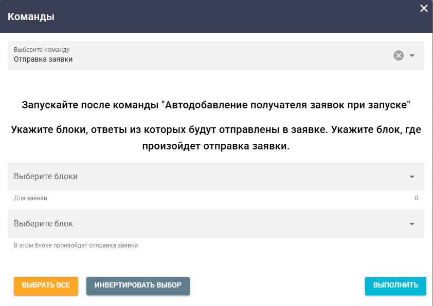The image size is (433, 306).
Task: Open the "Выберите блок" single block selector
Action: click(x=206, y=223)
